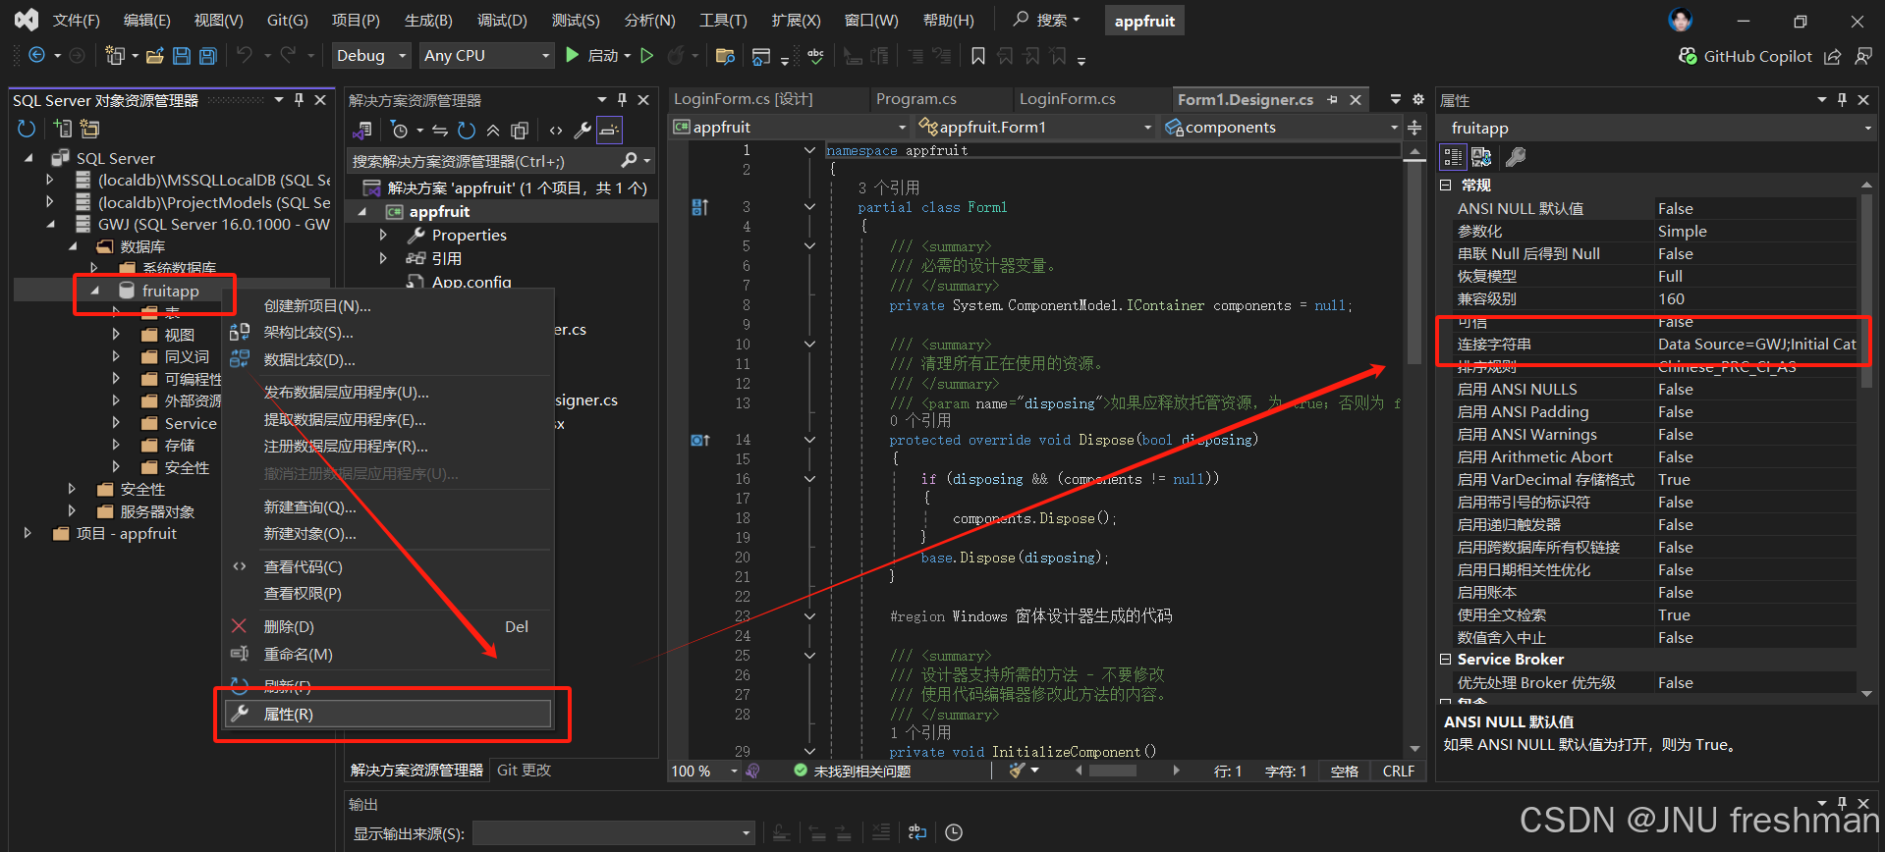Open GitHub Copilot from the top bar
This screenshot has width=1885, height=852.
pos(1746,56)
